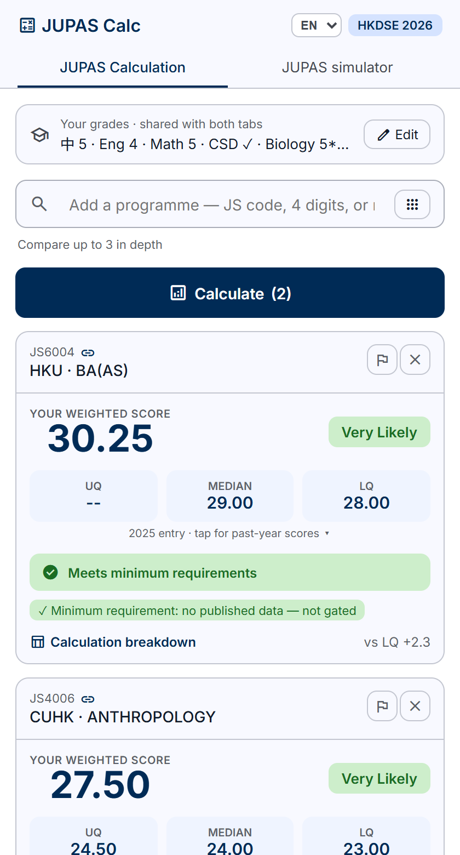
Task: Copy link icon next to JS4006
Action: click(88, 699)
